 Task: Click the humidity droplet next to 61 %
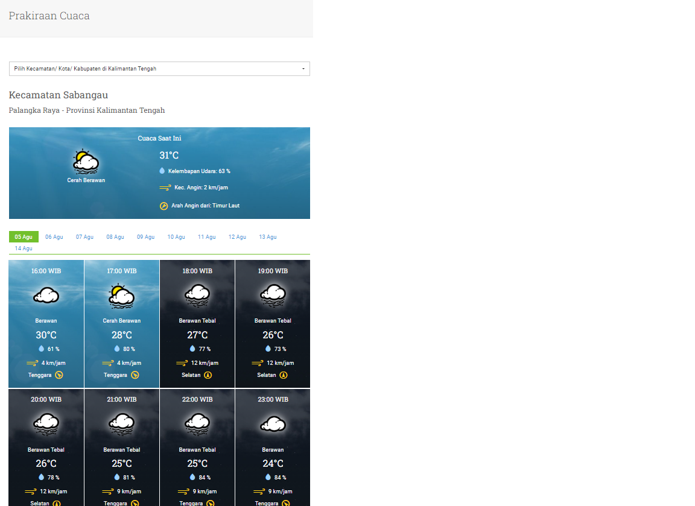pos(41,349)
